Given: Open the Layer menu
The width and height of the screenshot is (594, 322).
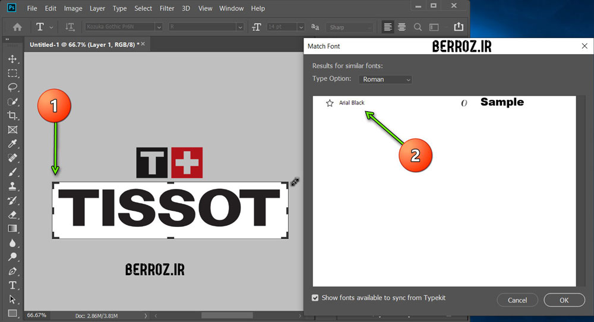Looking at the screenshot, I should pos(97,8).
